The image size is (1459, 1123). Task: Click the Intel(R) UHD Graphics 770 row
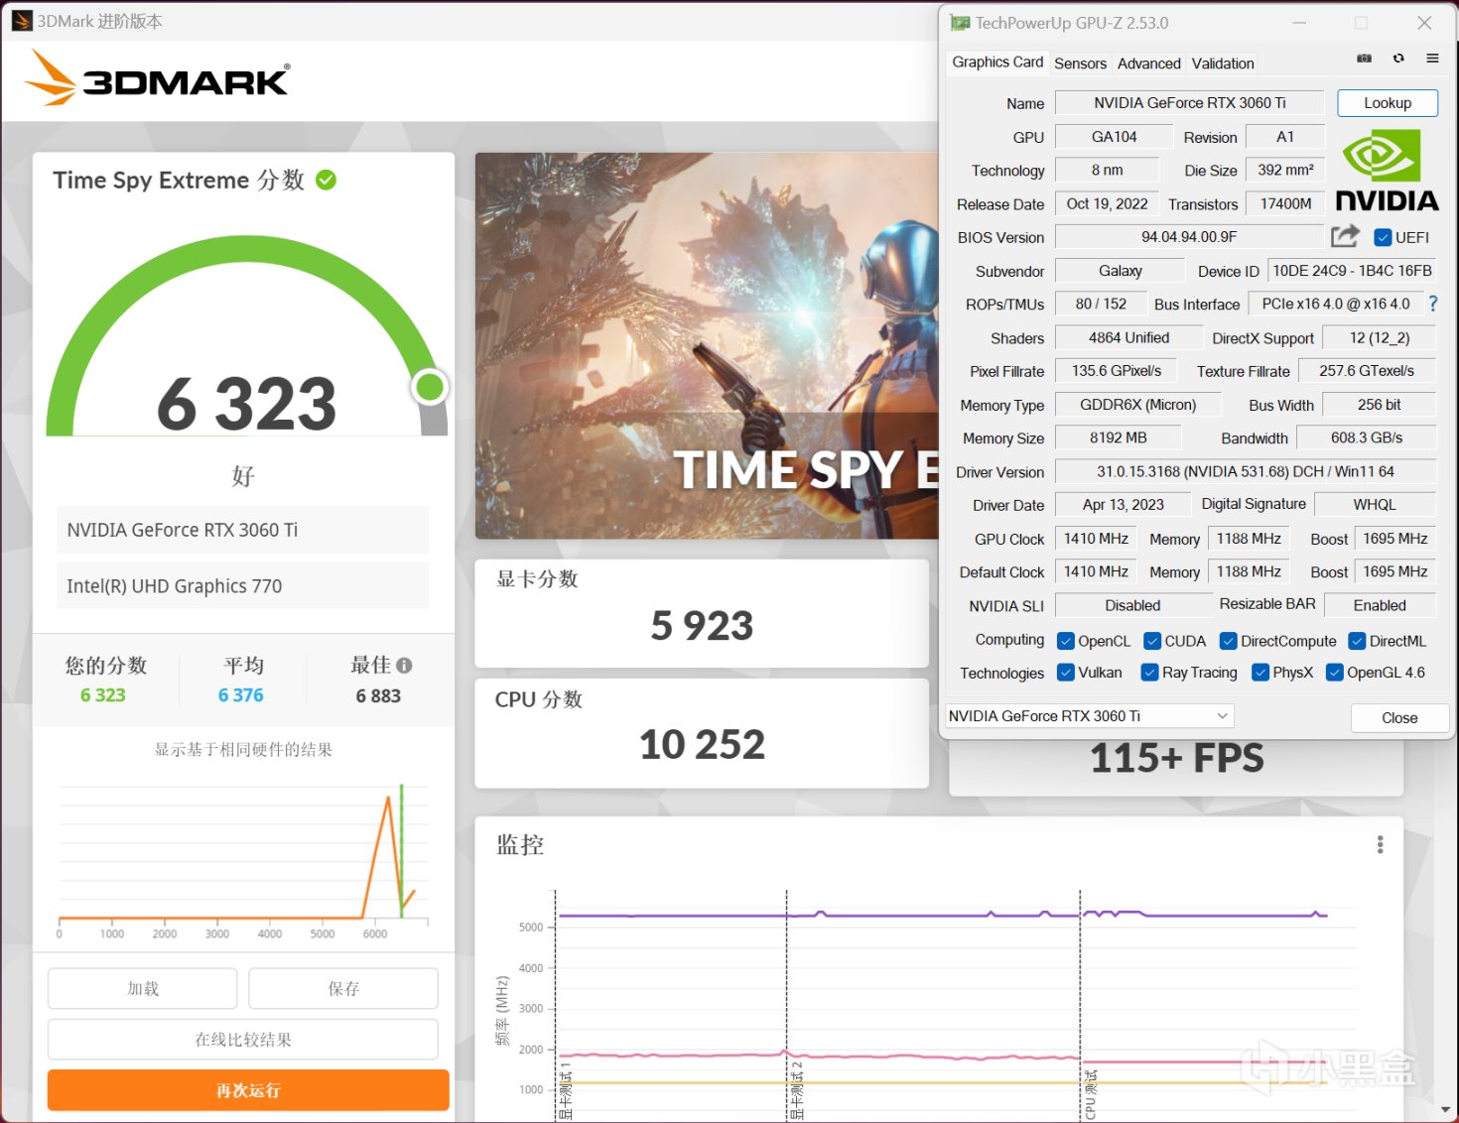[243, 586]
